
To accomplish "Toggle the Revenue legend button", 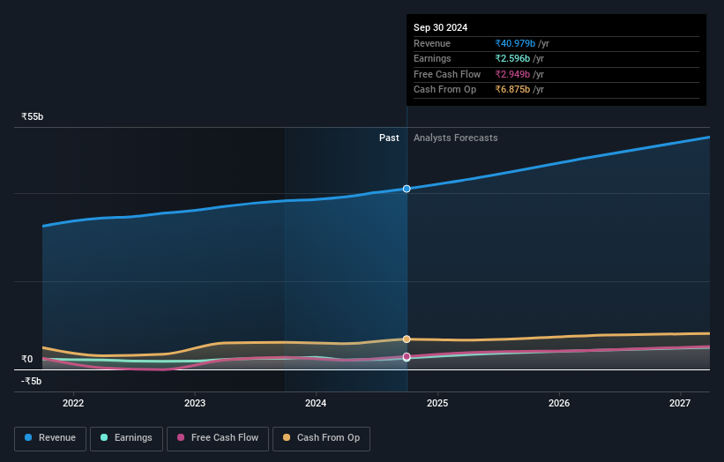I will (50, 438).
